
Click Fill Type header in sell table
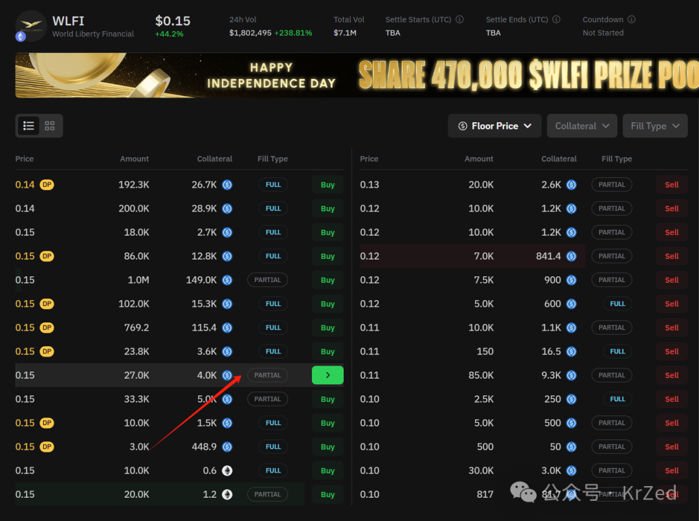617,159
